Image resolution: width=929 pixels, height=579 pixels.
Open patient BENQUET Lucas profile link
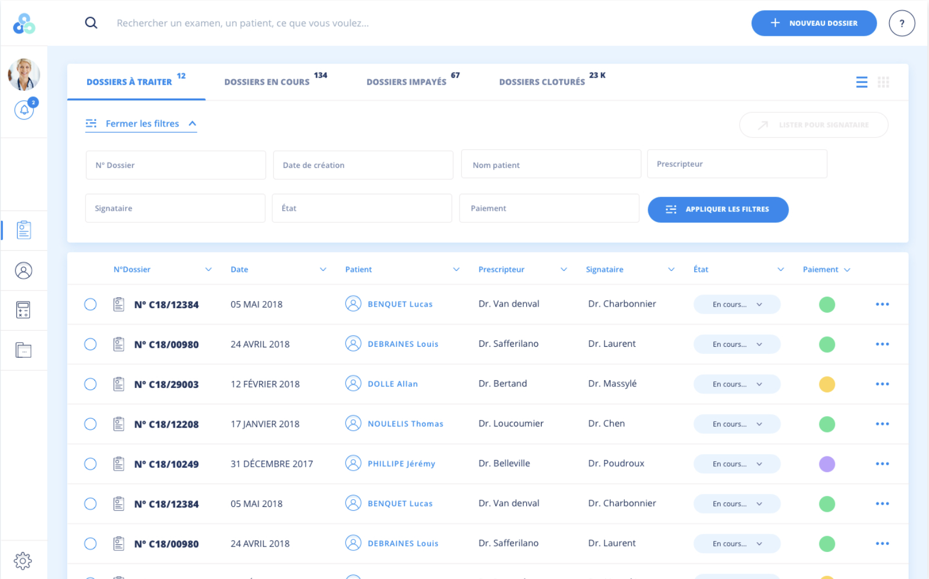pos(400,303)
